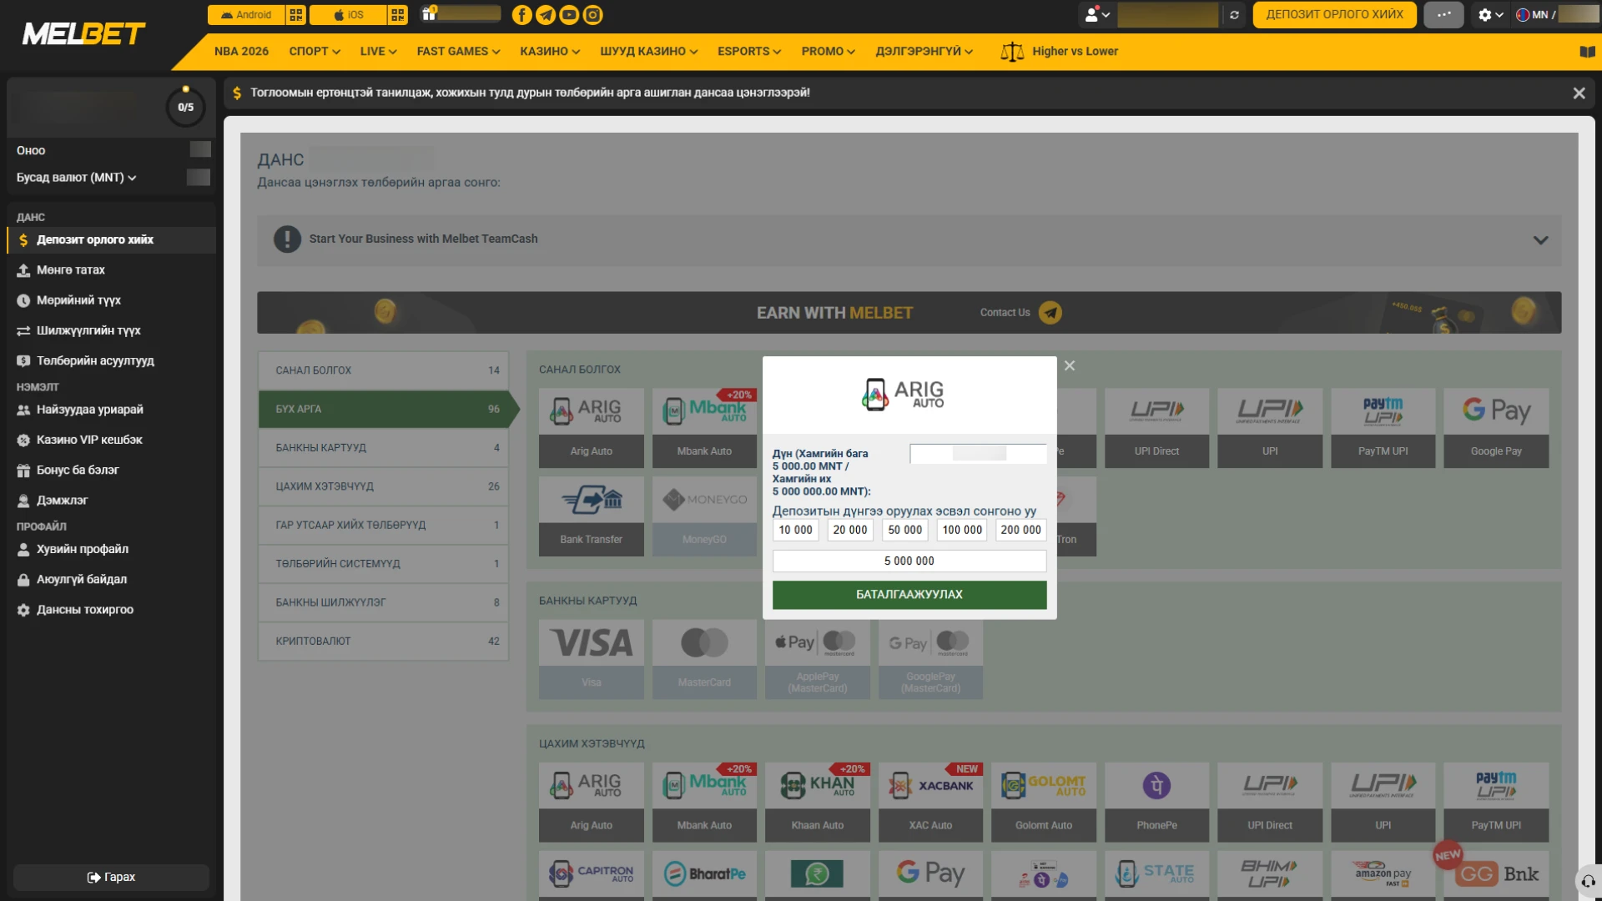Click the БАТАЛГААЖУУЛАХ confirm button

click(909, 595)
